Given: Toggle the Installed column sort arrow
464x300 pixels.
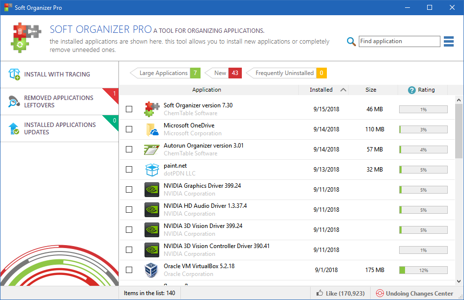Looking at the screenshot, I should (343, 90).
